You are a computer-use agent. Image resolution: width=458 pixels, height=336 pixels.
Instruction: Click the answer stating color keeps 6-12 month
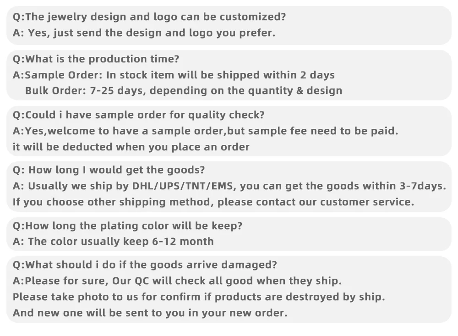point(113,242)
